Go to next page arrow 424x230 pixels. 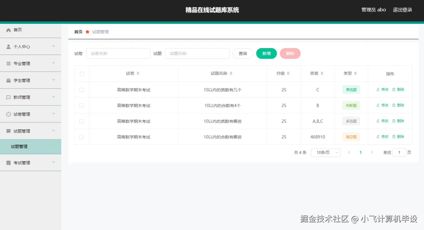tap(372, 152)
